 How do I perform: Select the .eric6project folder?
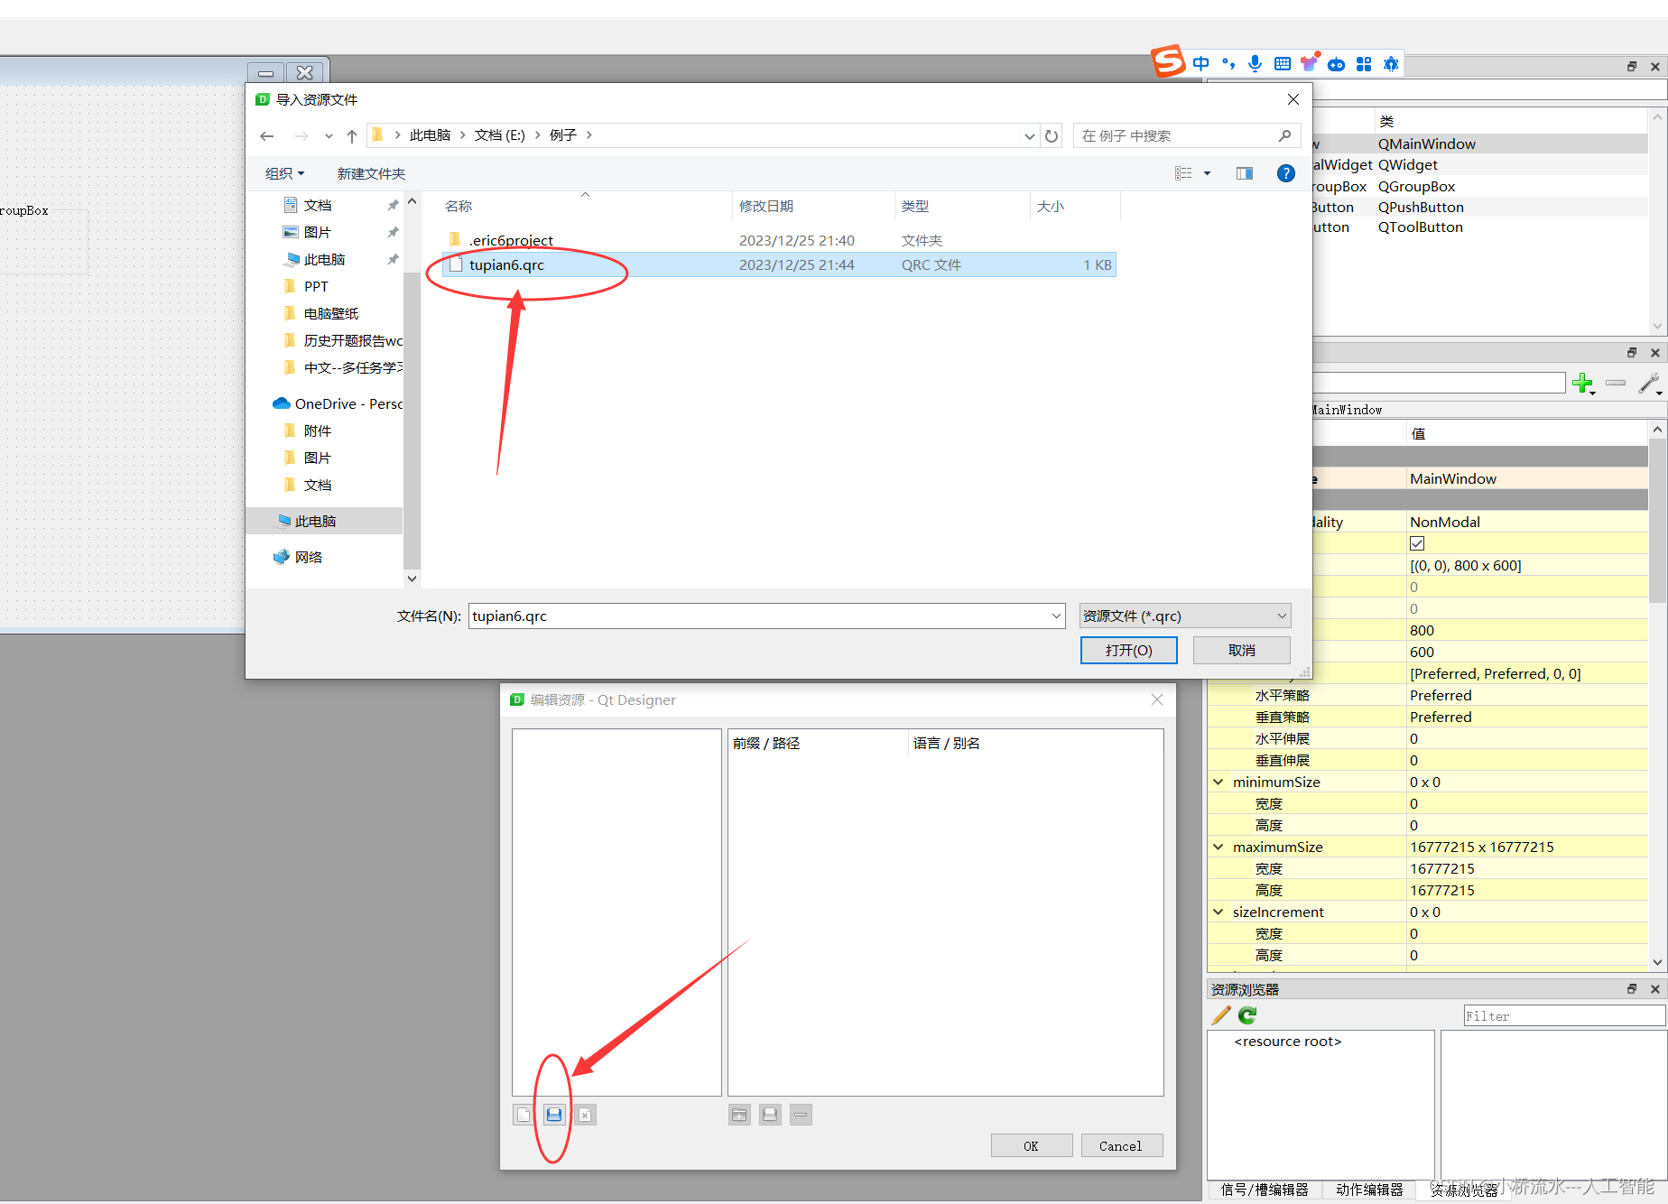point(780,240)
